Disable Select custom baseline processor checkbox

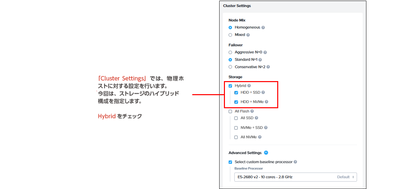pos(230,162)
